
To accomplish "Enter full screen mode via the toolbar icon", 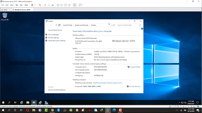I will (x=65, y=5).
